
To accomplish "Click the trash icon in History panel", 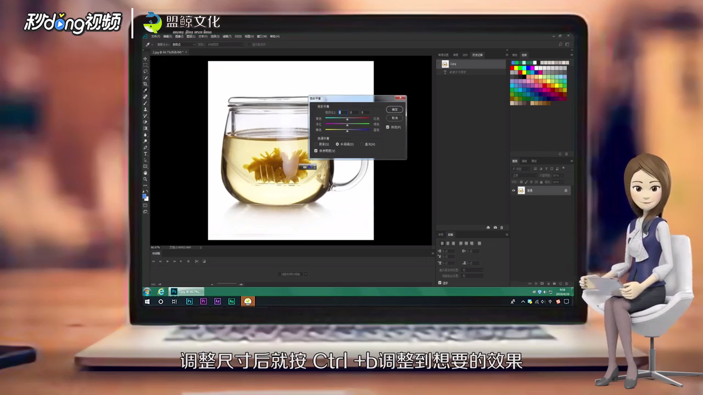I will click(501, 227).
